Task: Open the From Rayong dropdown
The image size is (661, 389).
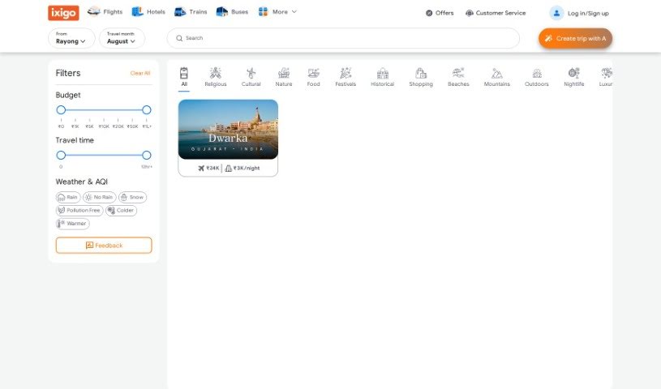Action: pos(71,38)
